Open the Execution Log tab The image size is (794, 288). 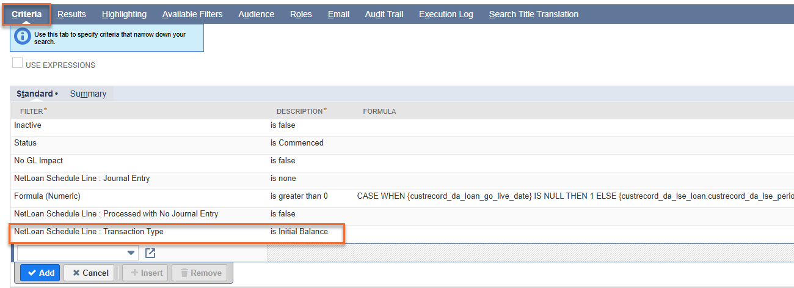[446, 14]
